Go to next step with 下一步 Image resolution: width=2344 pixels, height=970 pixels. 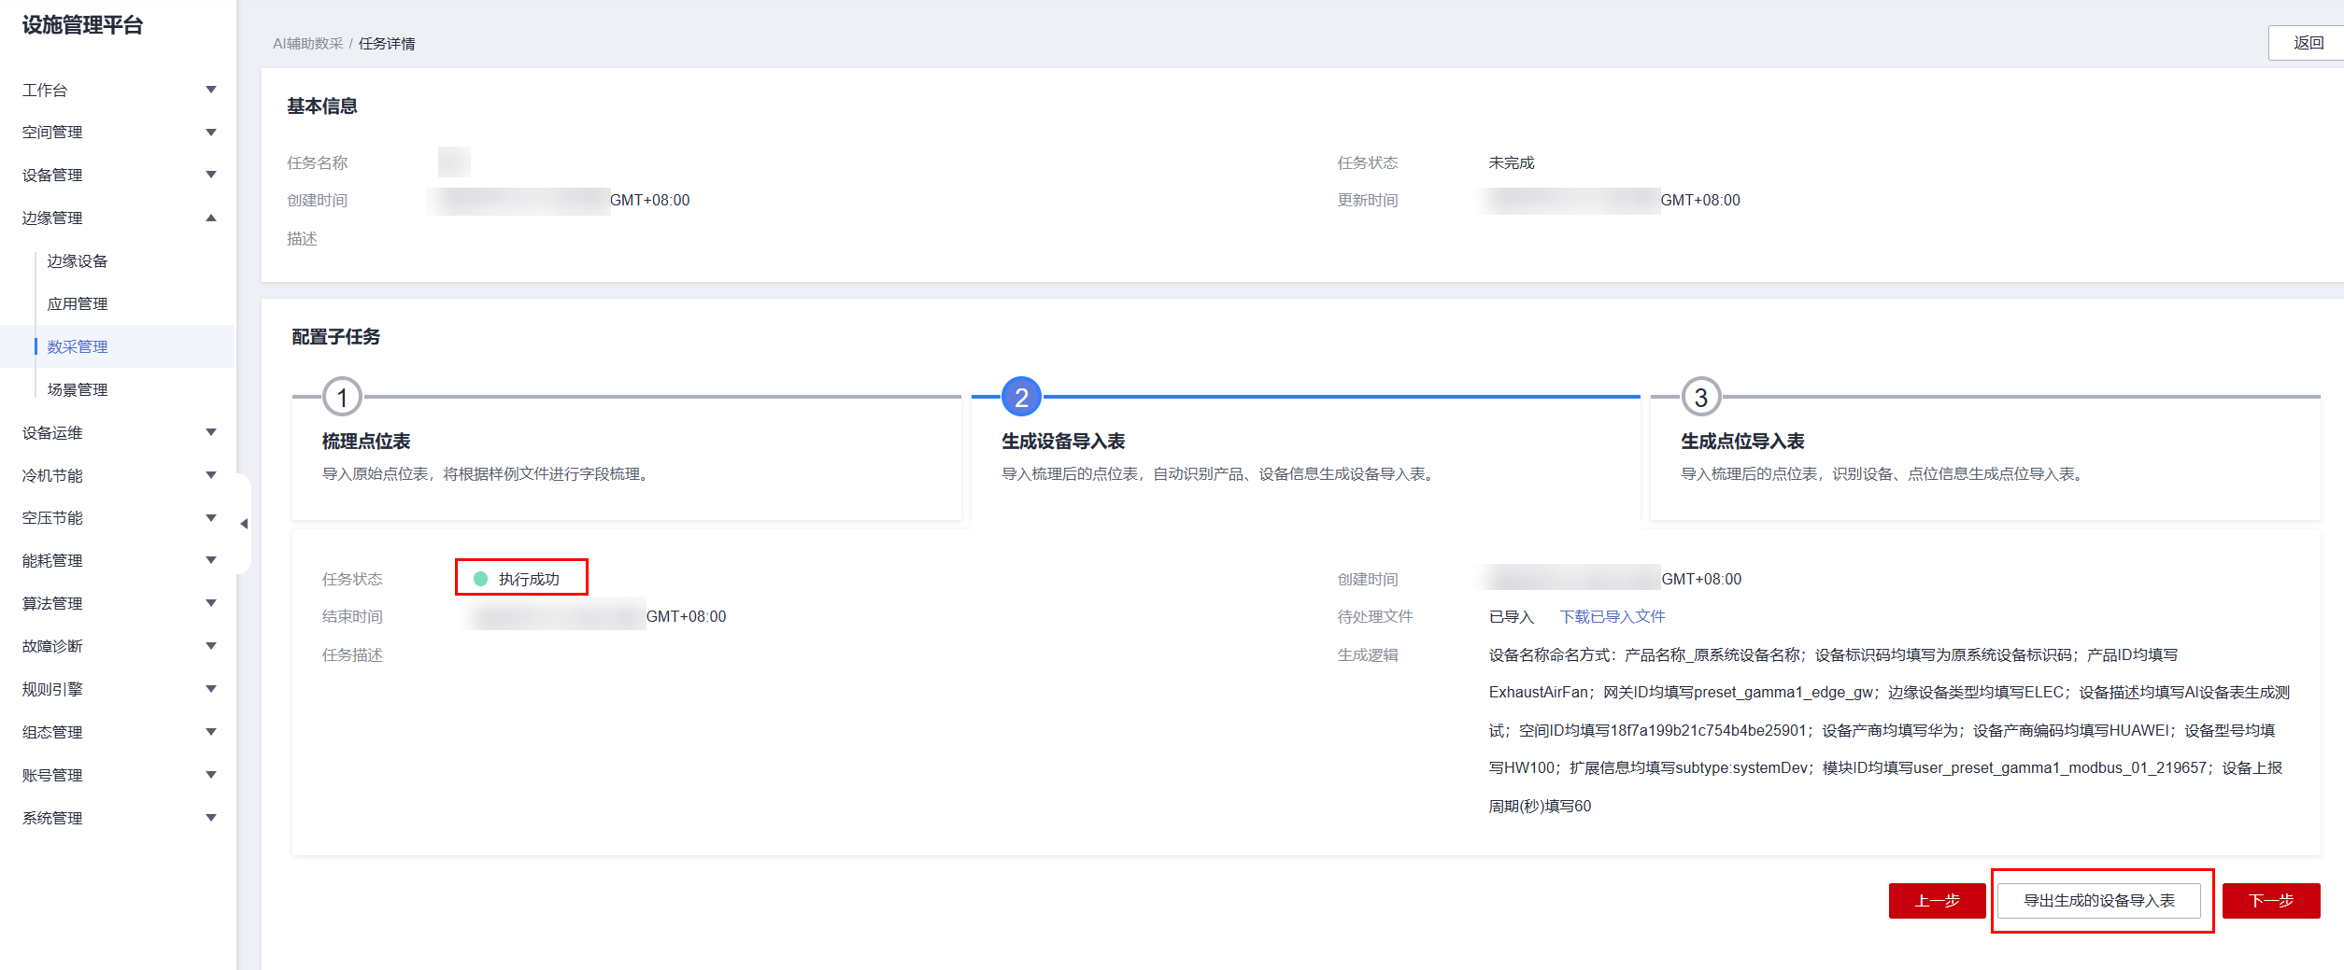(2270, 901)
